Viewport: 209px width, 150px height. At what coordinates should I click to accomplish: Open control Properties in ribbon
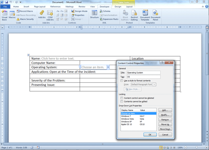click(78, 15)
